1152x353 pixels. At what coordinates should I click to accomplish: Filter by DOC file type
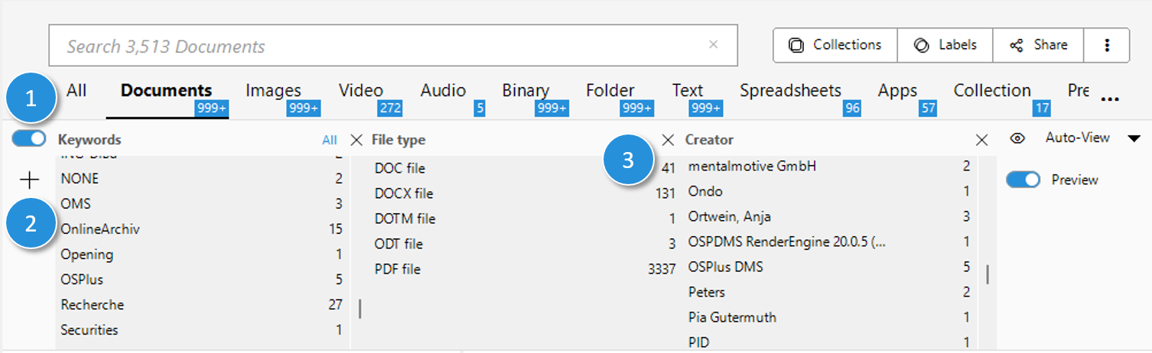[525, 168]
